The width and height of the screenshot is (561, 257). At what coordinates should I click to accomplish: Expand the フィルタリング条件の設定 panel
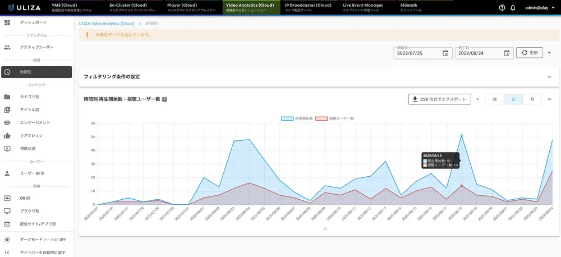pyautogui.click(x=549, y=76)
